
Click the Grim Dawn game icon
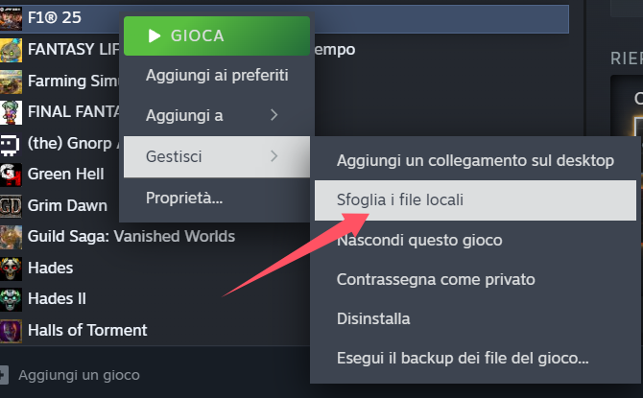tap(11, 205)
